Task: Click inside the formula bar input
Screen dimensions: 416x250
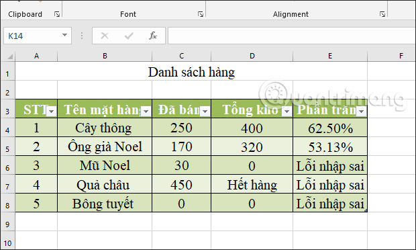Action: click(x=292, y=36)
